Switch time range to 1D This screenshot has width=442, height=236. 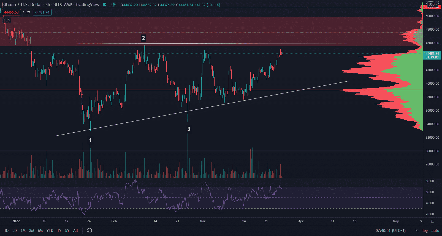[x=6, y=230]
